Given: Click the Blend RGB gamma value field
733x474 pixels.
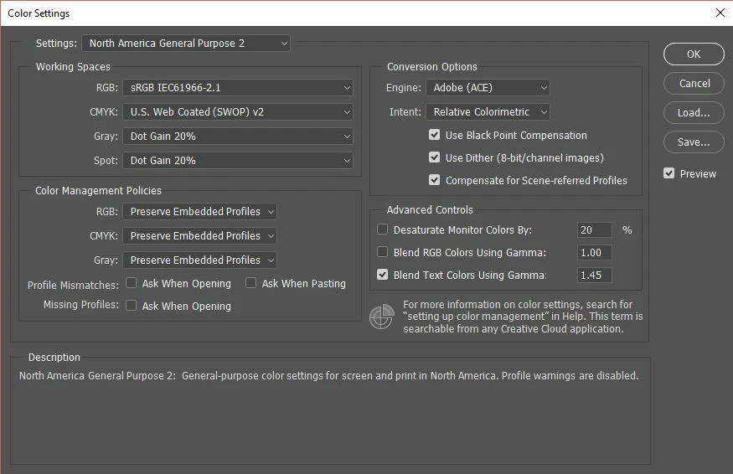Looking at the screenshot, I should point(594,252).
